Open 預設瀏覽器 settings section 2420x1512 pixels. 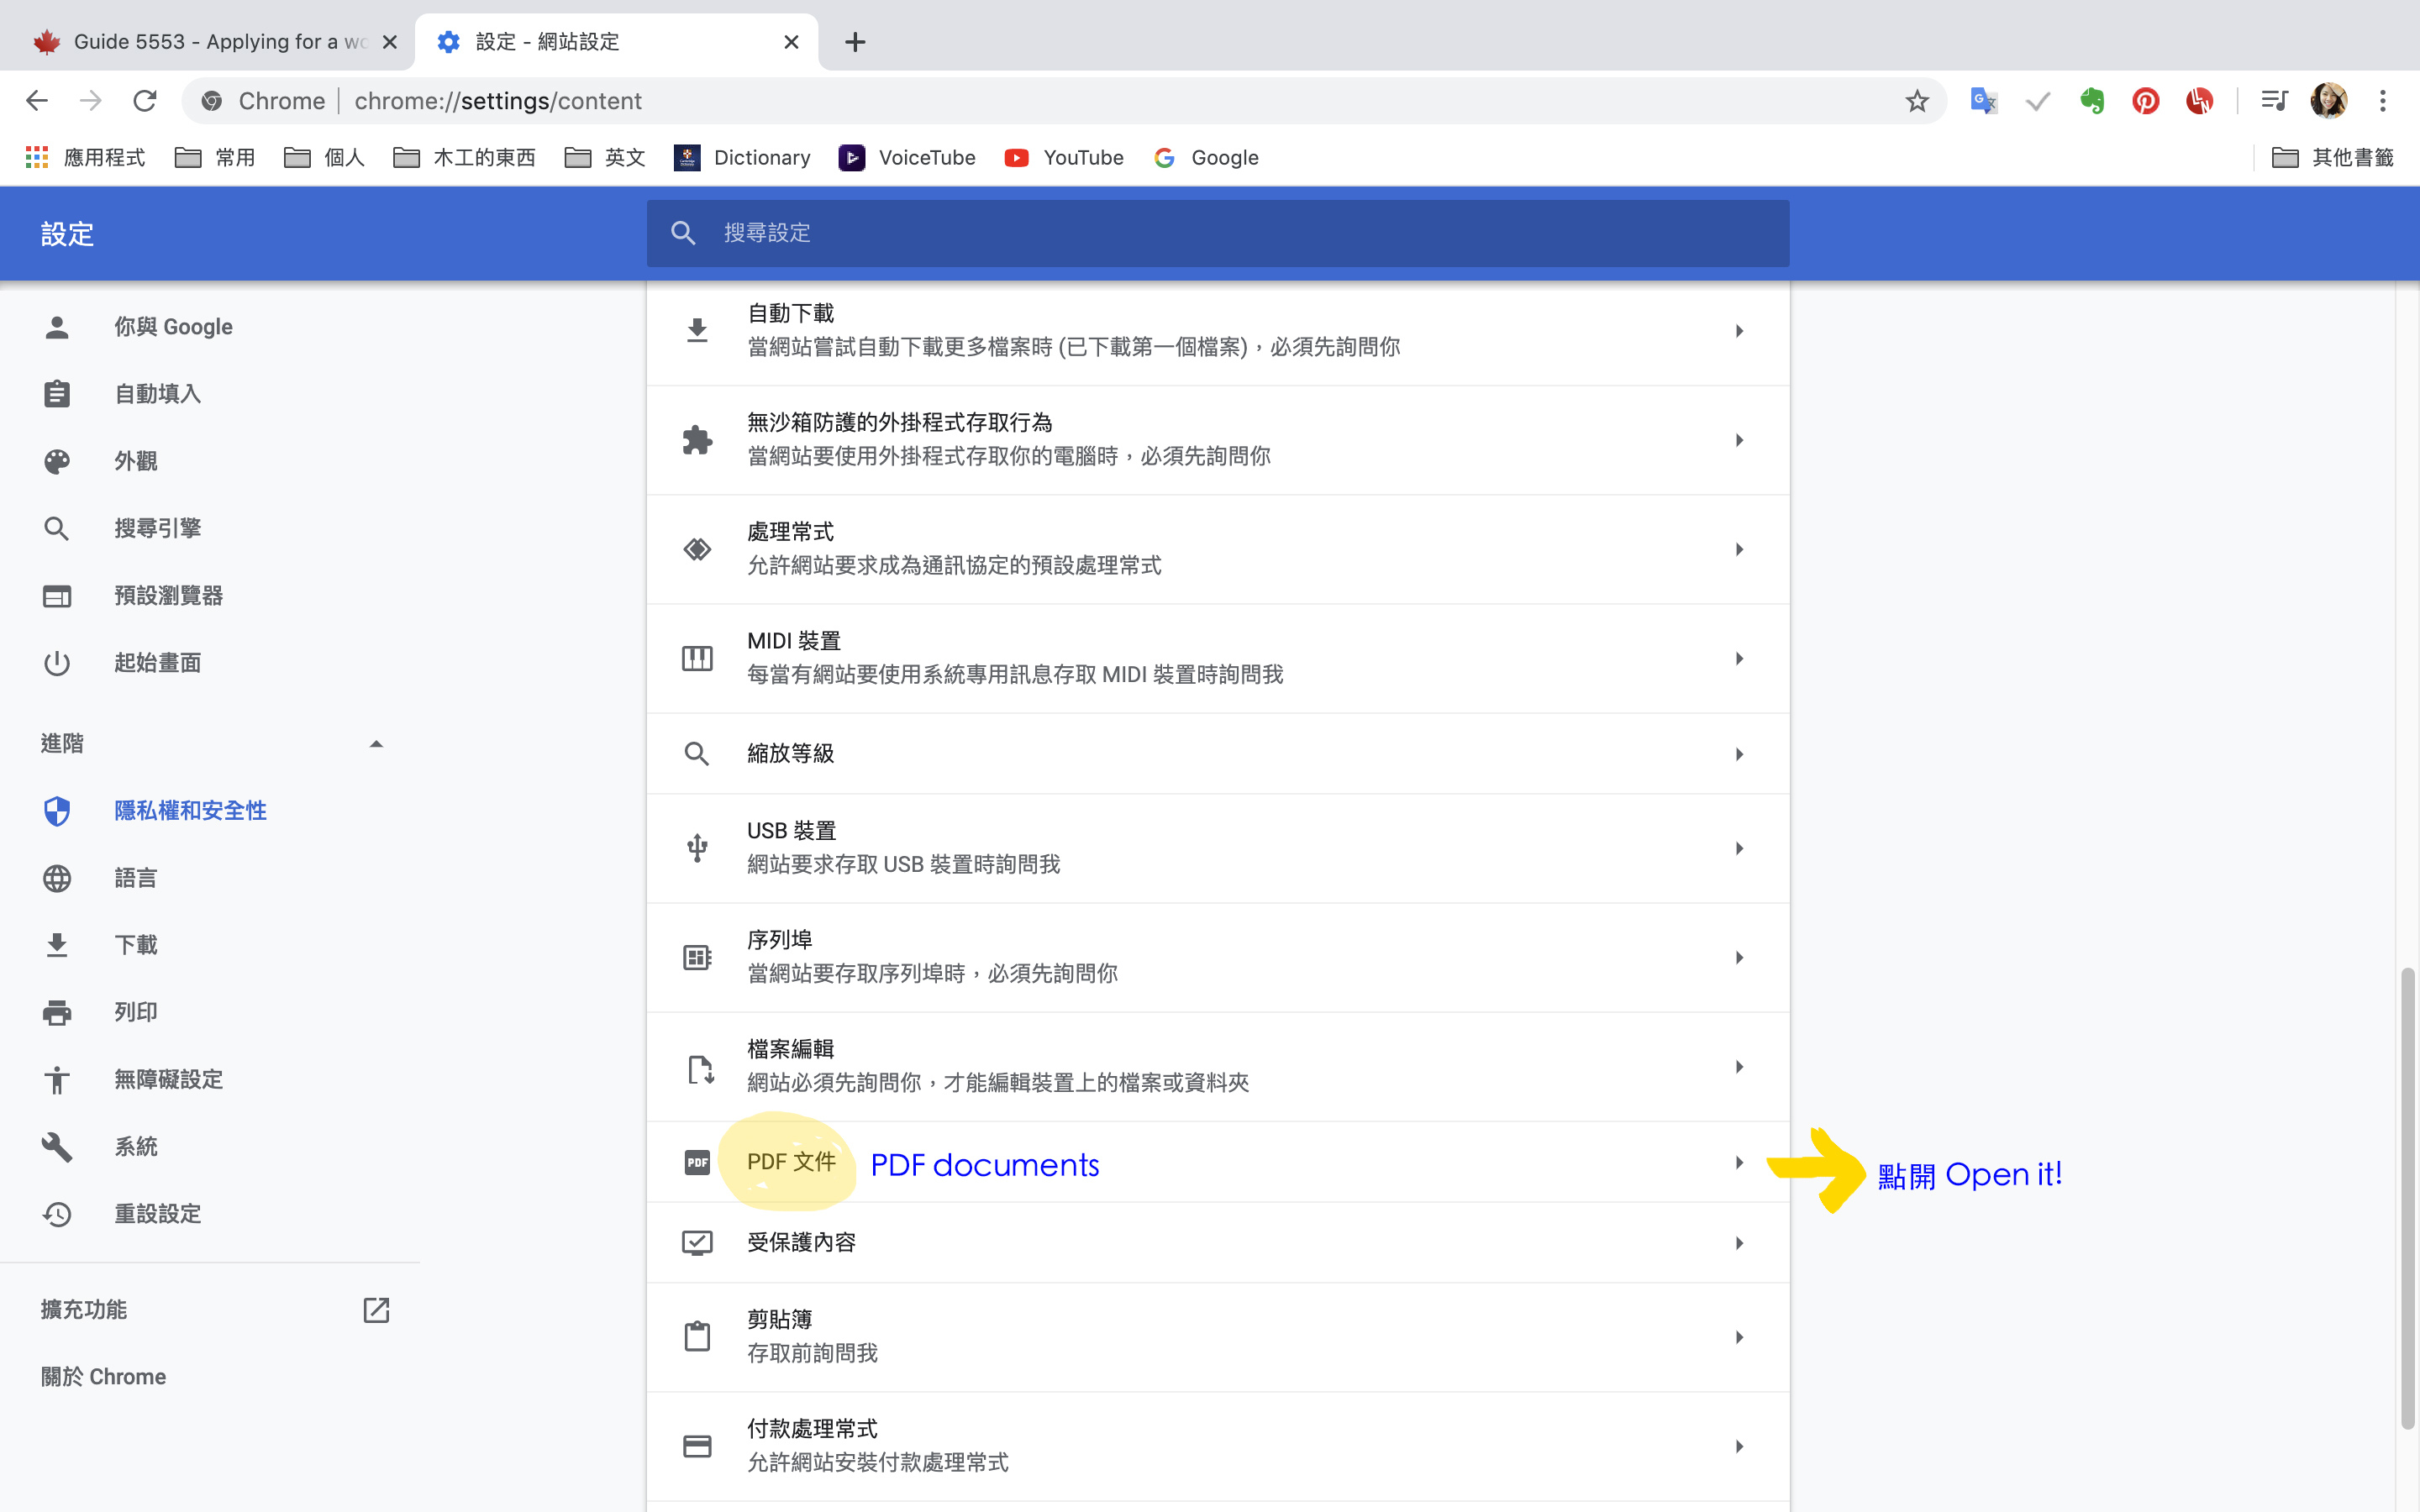(x=168, y=596)
